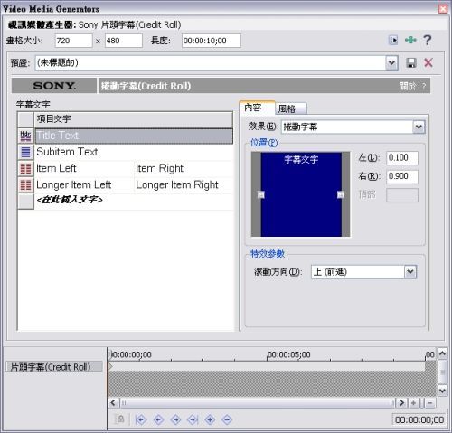Image resolution: width=452 pixels, height=433 pixels.
Task: Expand the preset dropdown list
Action: pos(391,63)
